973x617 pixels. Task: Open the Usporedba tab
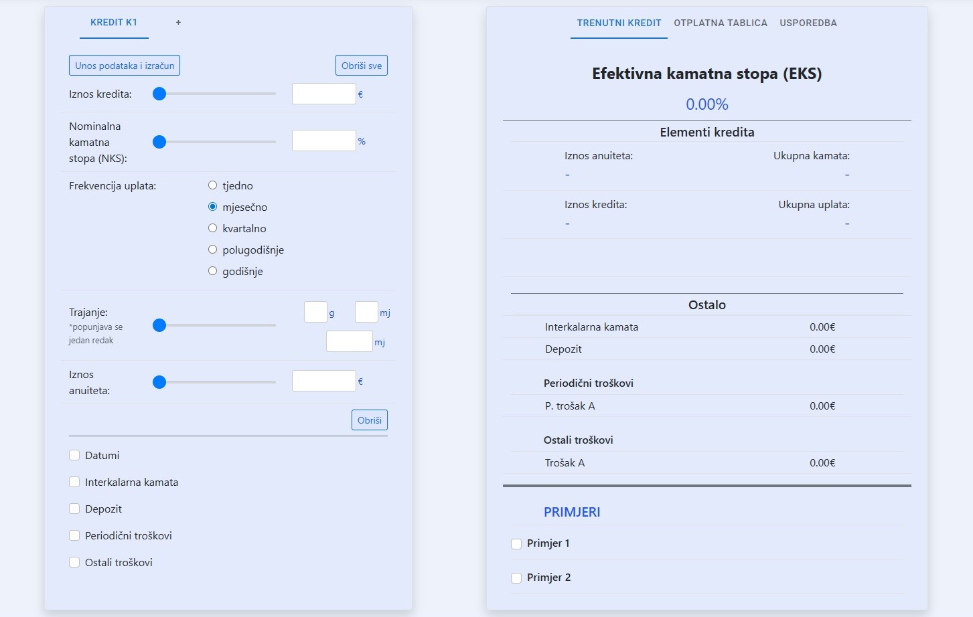click(808, 23)
